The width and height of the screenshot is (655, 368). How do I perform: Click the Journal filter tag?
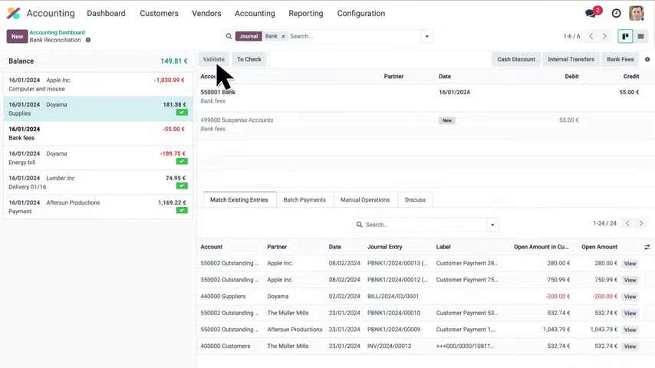(x=249, y=36)
